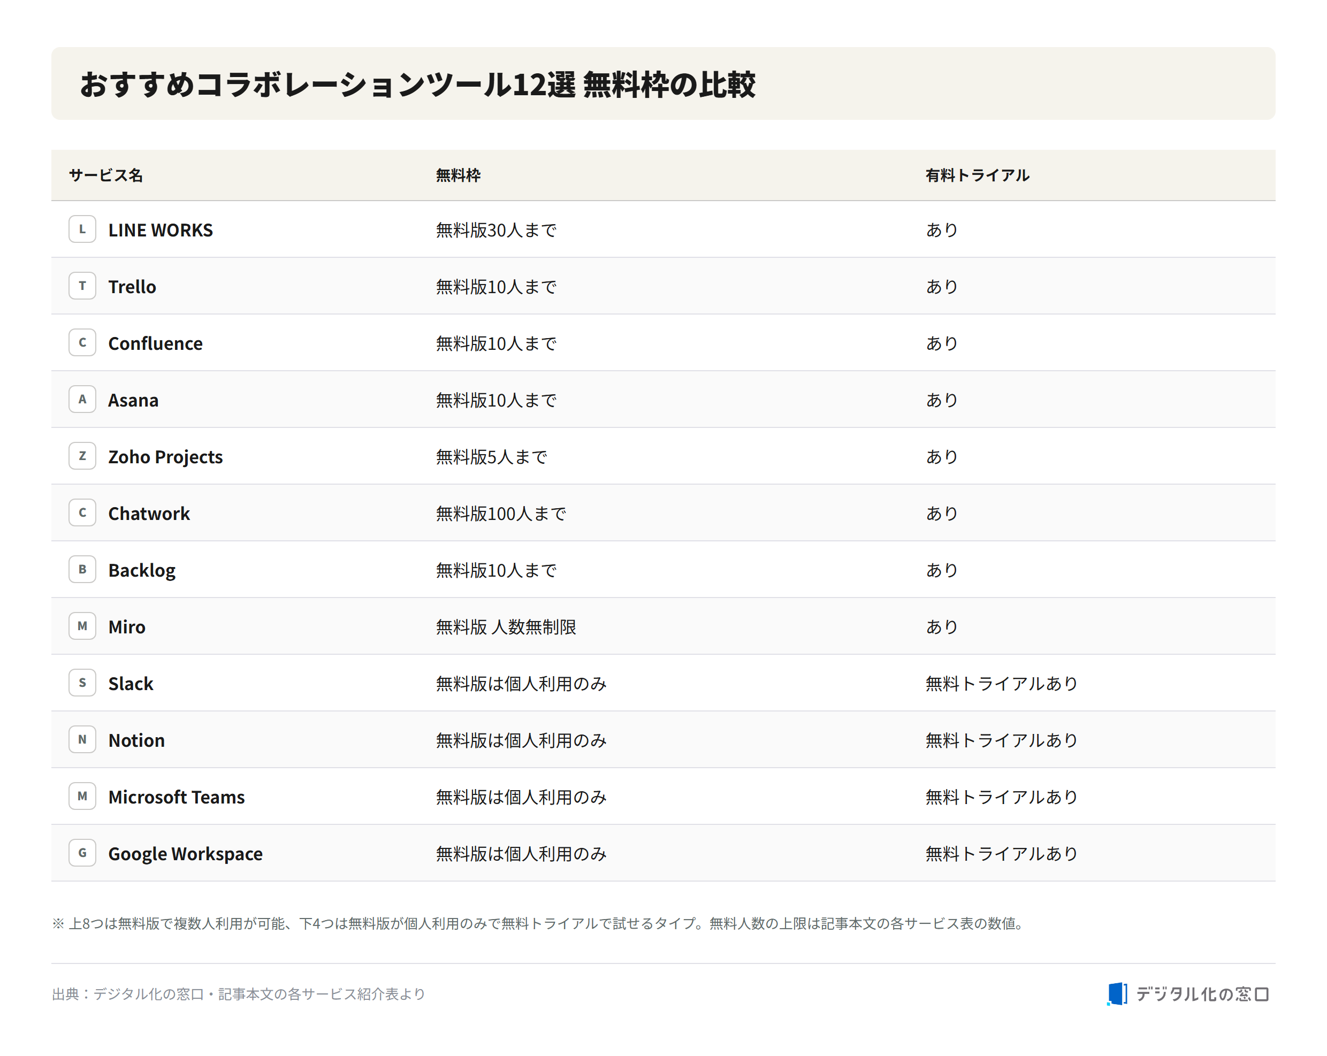Click 無料版は個人利用のみ in Microsoft Teams row
The width and height of the screenshot is (1327, 1056).
tap(521, 797)
